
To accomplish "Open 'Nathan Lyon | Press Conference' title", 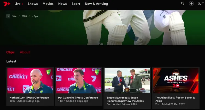I will [x=29, y=98].
